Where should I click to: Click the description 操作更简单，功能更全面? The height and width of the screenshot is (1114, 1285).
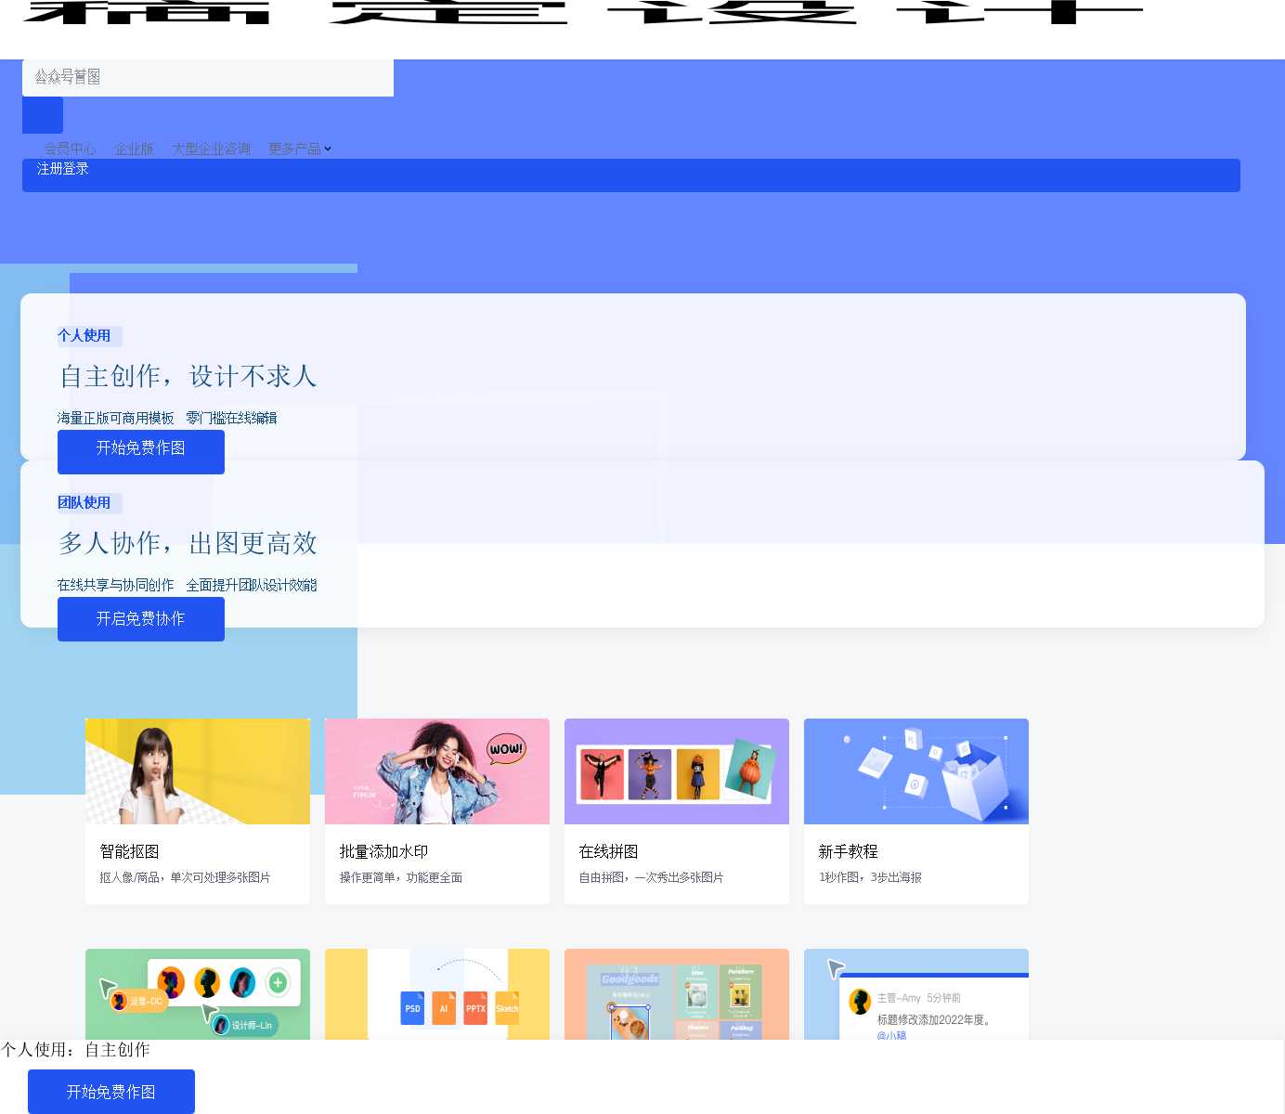pyautogui.click(x=400, y=877)
